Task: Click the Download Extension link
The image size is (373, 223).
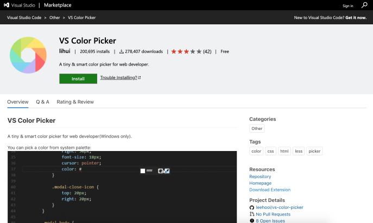Action: pyautogui.click(x=270, y=190)
